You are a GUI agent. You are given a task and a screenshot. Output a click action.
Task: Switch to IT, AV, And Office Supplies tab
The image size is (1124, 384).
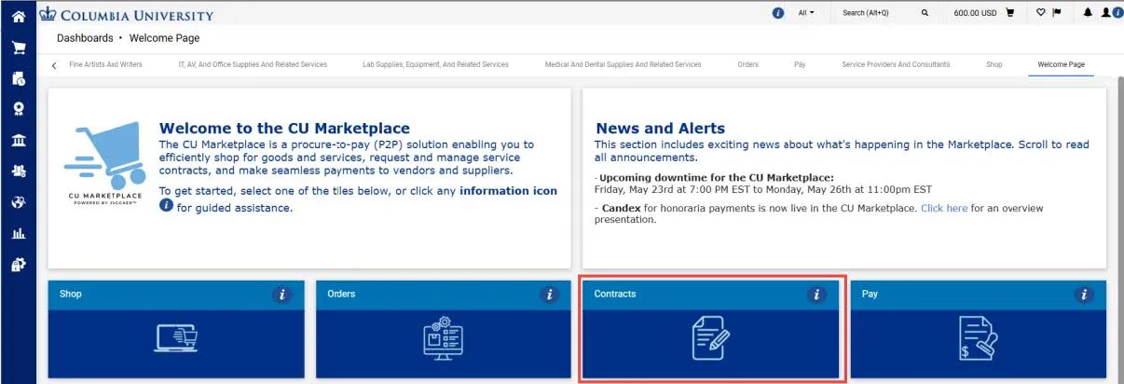click(x=253, y=64)
